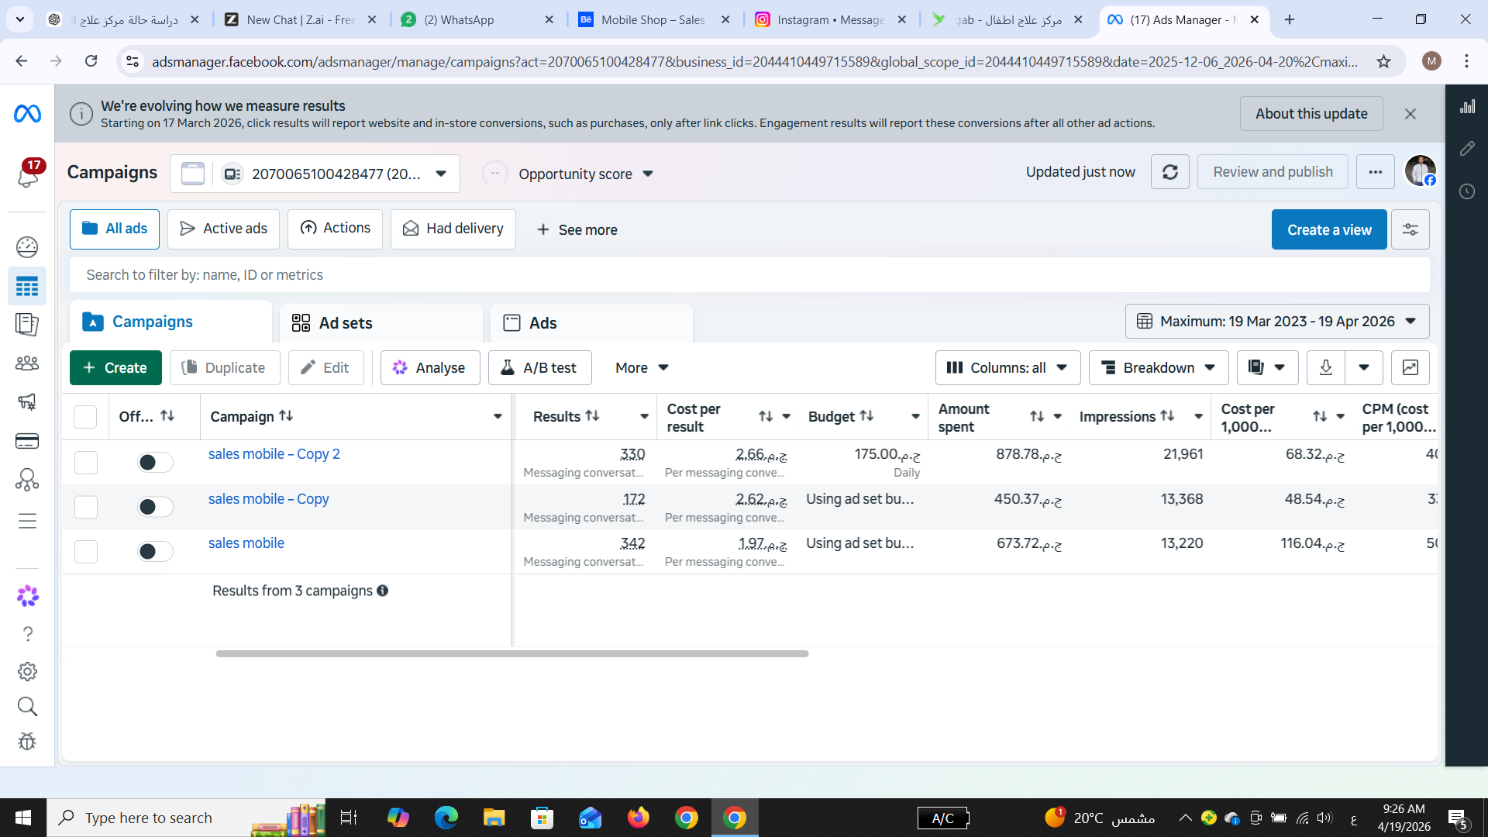Click the customize view settings icon
The height and width of the screenshot is (837, 1488).
1410,229
